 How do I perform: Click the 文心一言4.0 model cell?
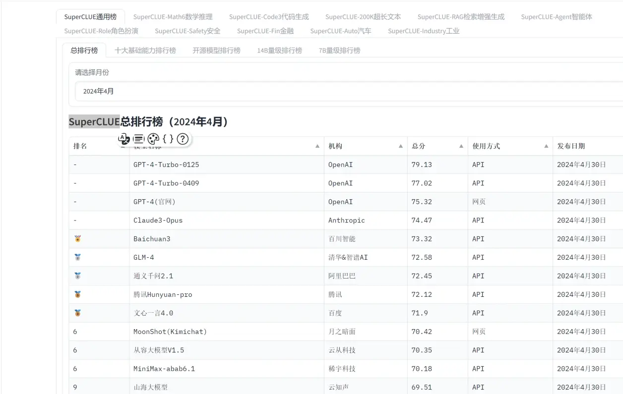click(227, 313)
